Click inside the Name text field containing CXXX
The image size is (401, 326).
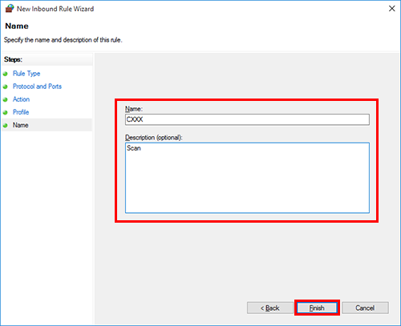pos(247,119)
